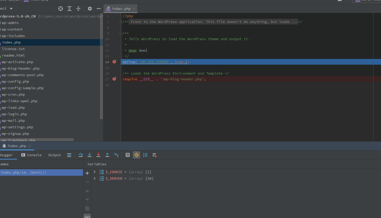Click the Run to Cursor icon

(x=116, y=155)
